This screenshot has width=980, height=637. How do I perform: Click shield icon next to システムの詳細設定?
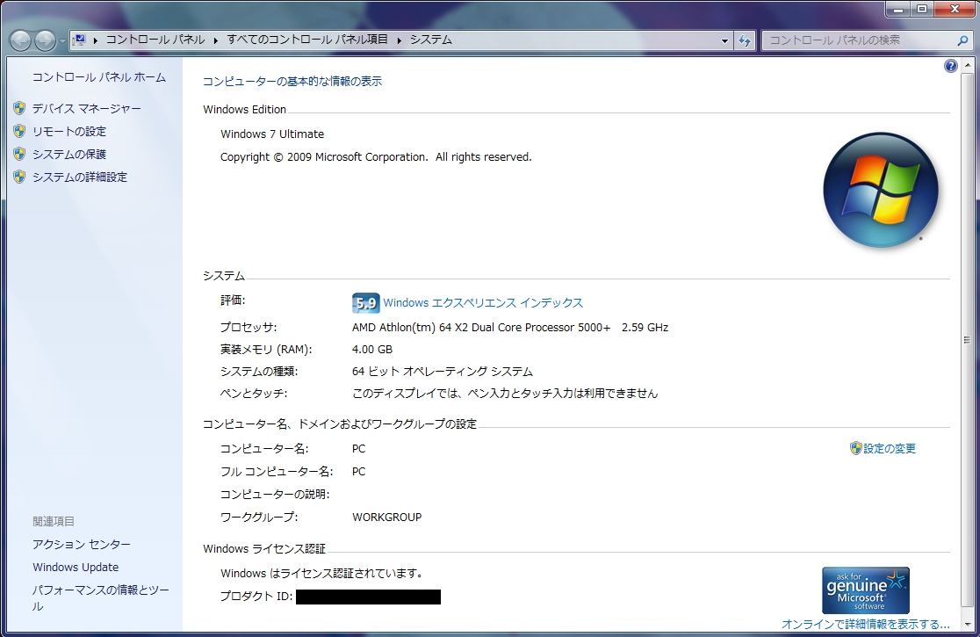19,177
